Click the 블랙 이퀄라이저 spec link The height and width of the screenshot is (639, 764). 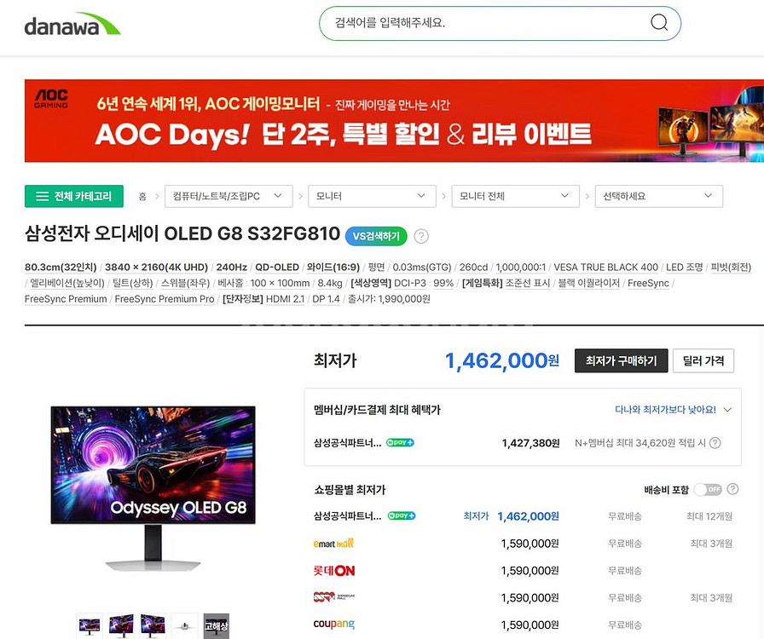588,283
